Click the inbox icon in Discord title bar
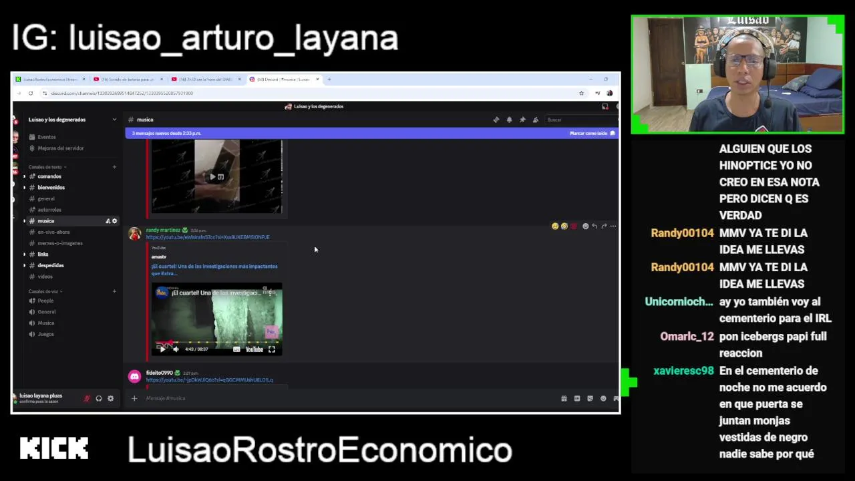The height and width of the screenshot is (481, 855). [605, 106]
